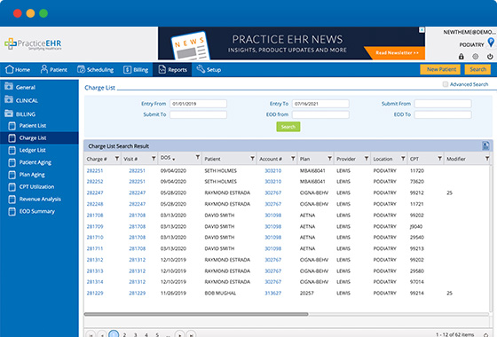The height and width of the screenshot is (337, 497).
Task: Click the Read Newsletter banner button
Action: coord(397,52)
